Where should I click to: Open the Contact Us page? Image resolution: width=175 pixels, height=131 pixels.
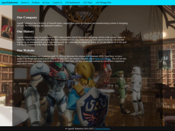tap(57, 3)
